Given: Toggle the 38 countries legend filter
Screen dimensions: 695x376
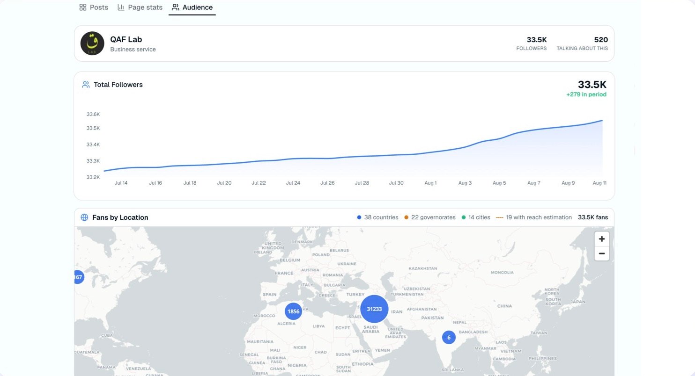Looking at the screenshot, I should [377, 217].
